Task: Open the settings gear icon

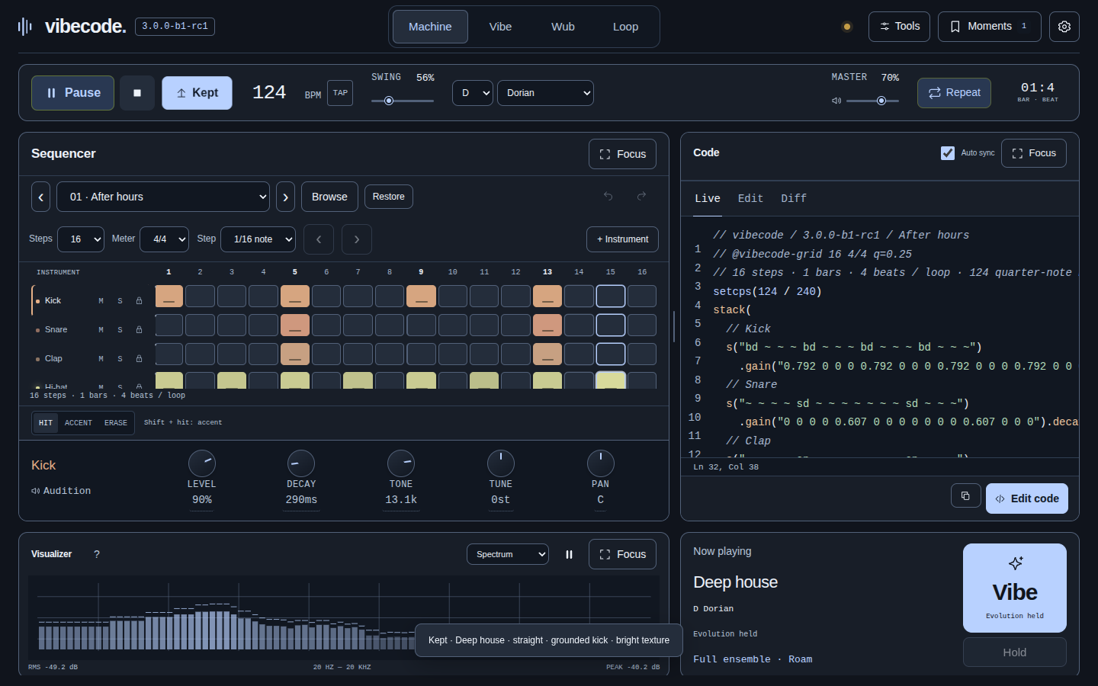Action: 1064,27
